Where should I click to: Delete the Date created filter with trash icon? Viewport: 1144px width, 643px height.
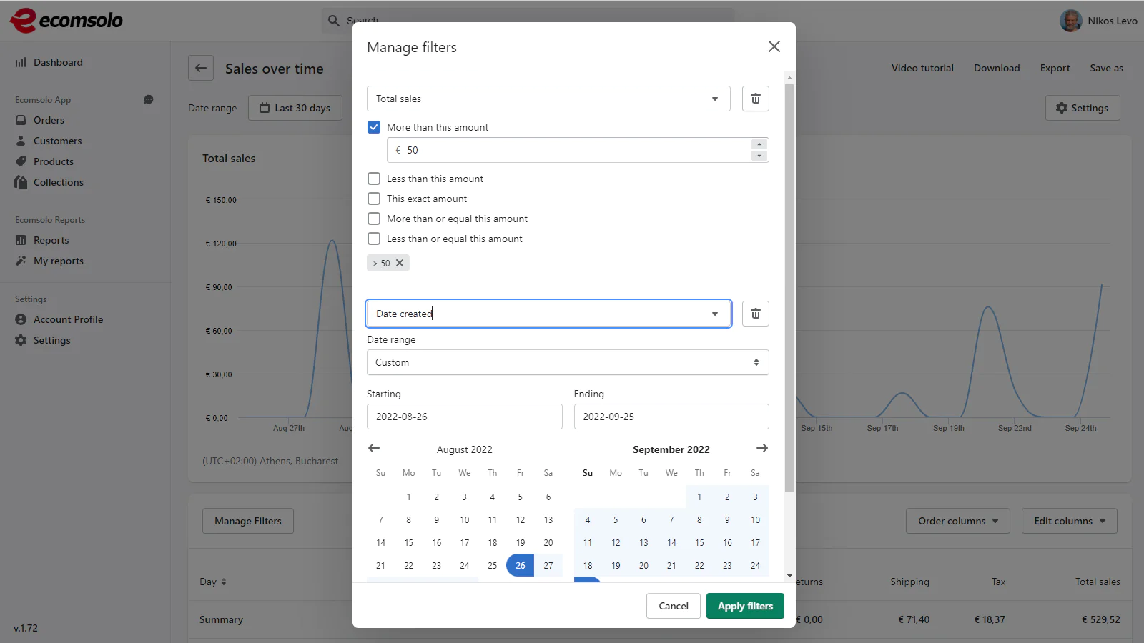pos(756,314)
